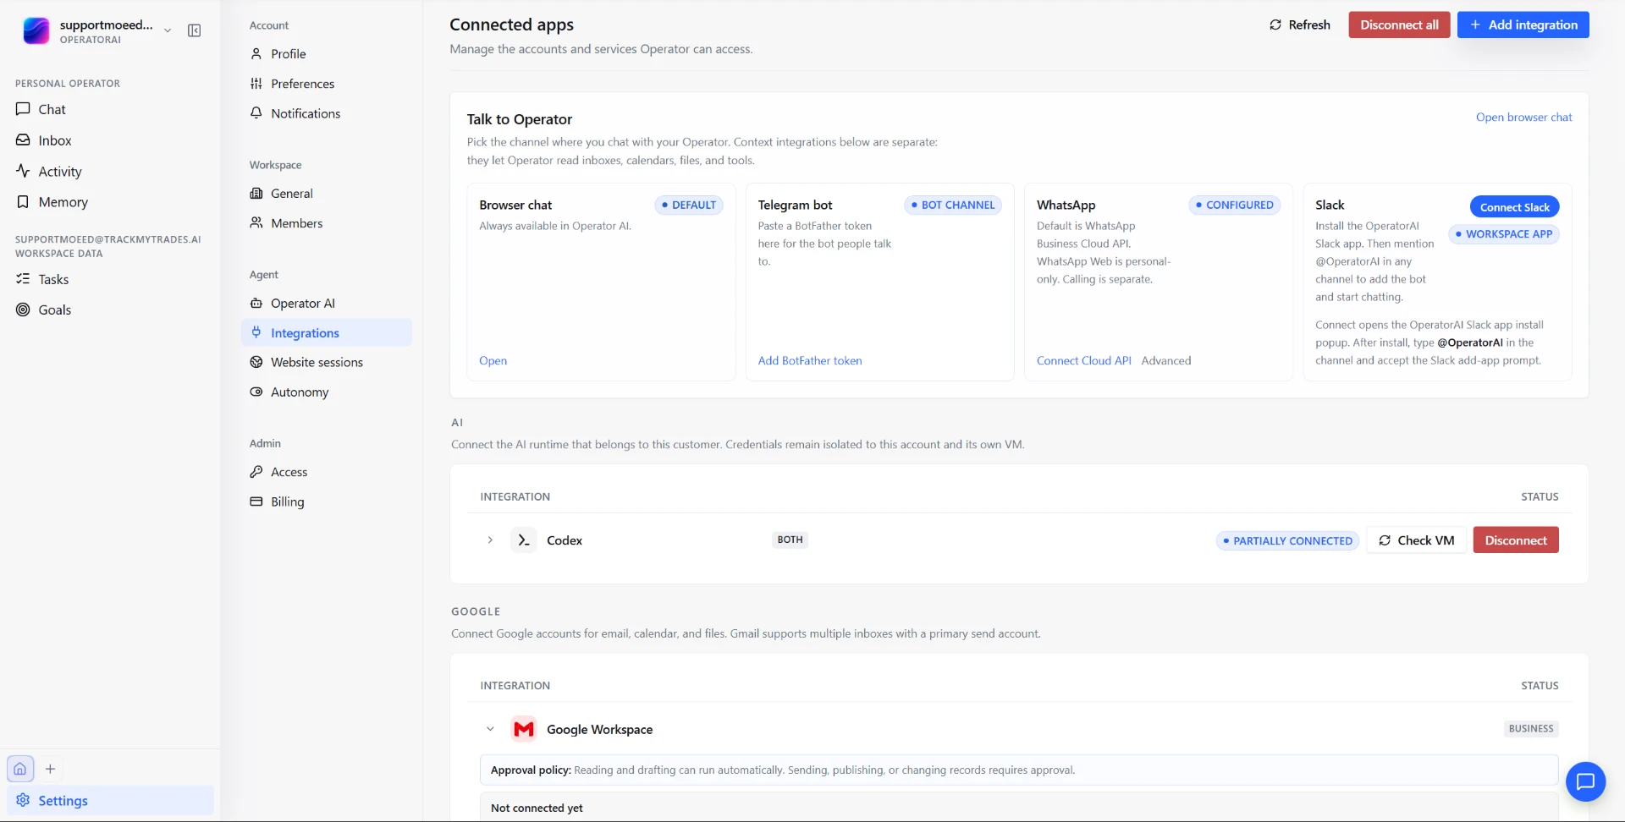The width and height of the screenshot is (1625, 822).
Task: Click Connect Cloud API link
Action: click(x=1083, y=361)
